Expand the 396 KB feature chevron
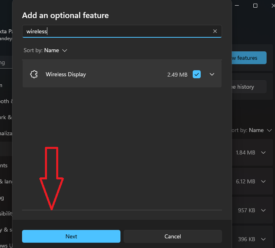The height and width of the screenshot is (248, 275). coord(264,239)
